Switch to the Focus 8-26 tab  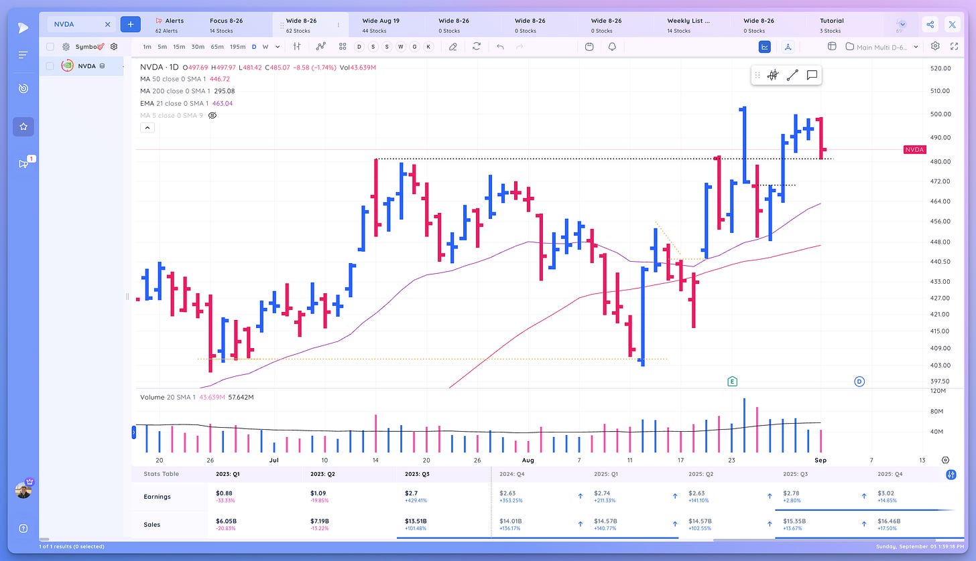228,25
